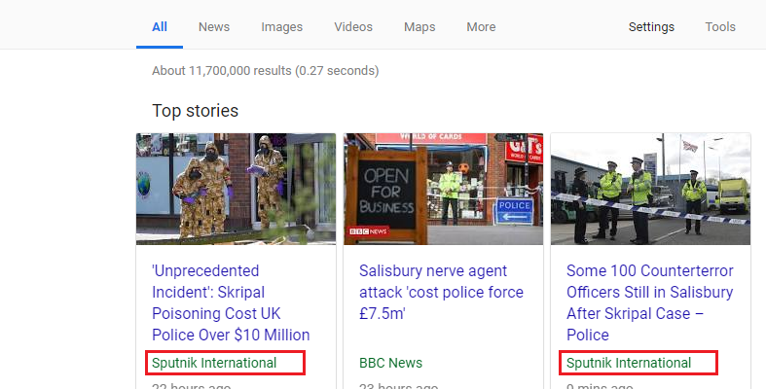Viewport: 766px width, 389px height.
Task: Read 'Unprecedented Incident' Skripal Poisoning story
Action: tap(231, 302)
